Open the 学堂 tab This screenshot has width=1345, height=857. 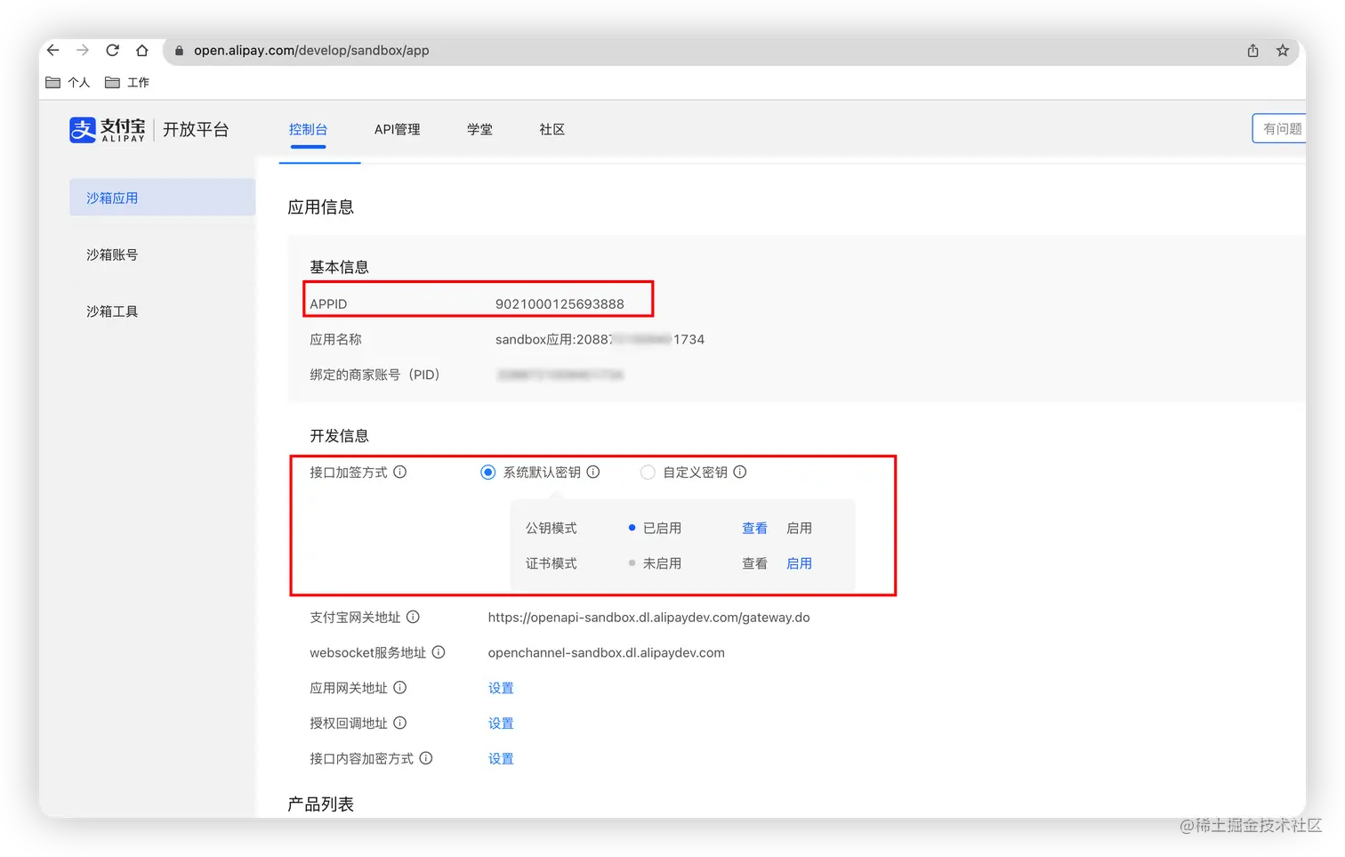pos(479,130)
